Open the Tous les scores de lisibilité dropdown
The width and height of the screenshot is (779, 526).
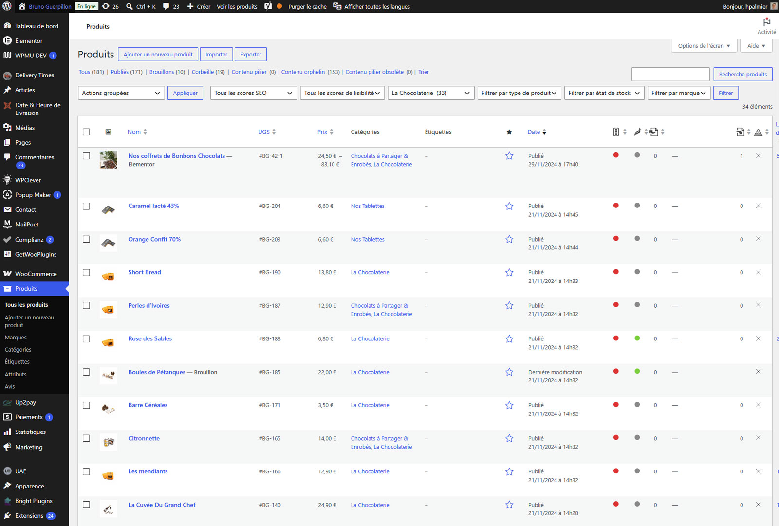(x=342, y=93)
